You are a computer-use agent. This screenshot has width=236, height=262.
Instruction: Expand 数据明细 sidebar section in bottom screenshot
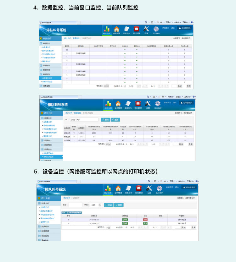[x=48, y=231]
